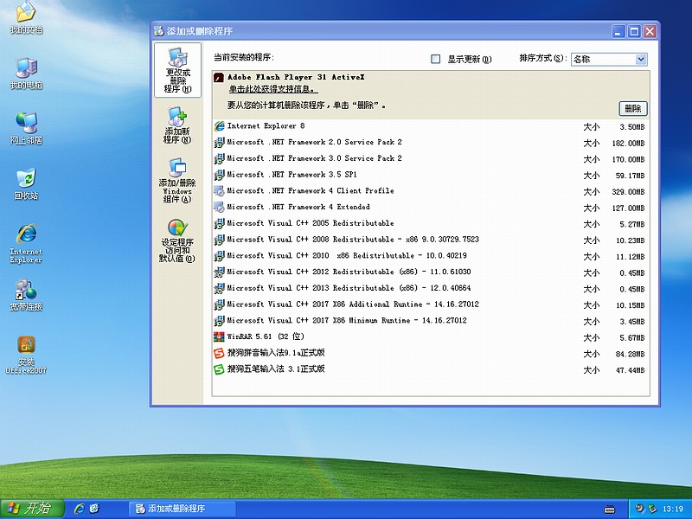Click here for support information link

(272, 90)
